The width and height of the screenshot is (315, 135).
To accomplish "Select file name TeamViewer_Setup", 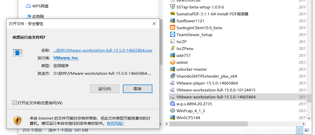I will click(x=194, y=35).
